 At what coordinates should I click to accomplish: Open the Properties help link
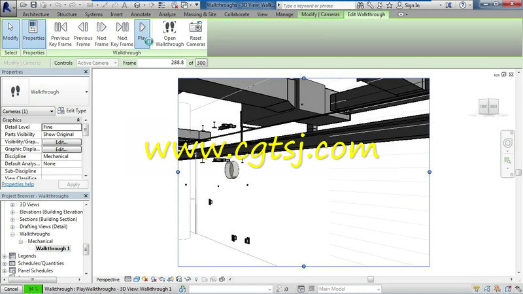click(18, 184)
